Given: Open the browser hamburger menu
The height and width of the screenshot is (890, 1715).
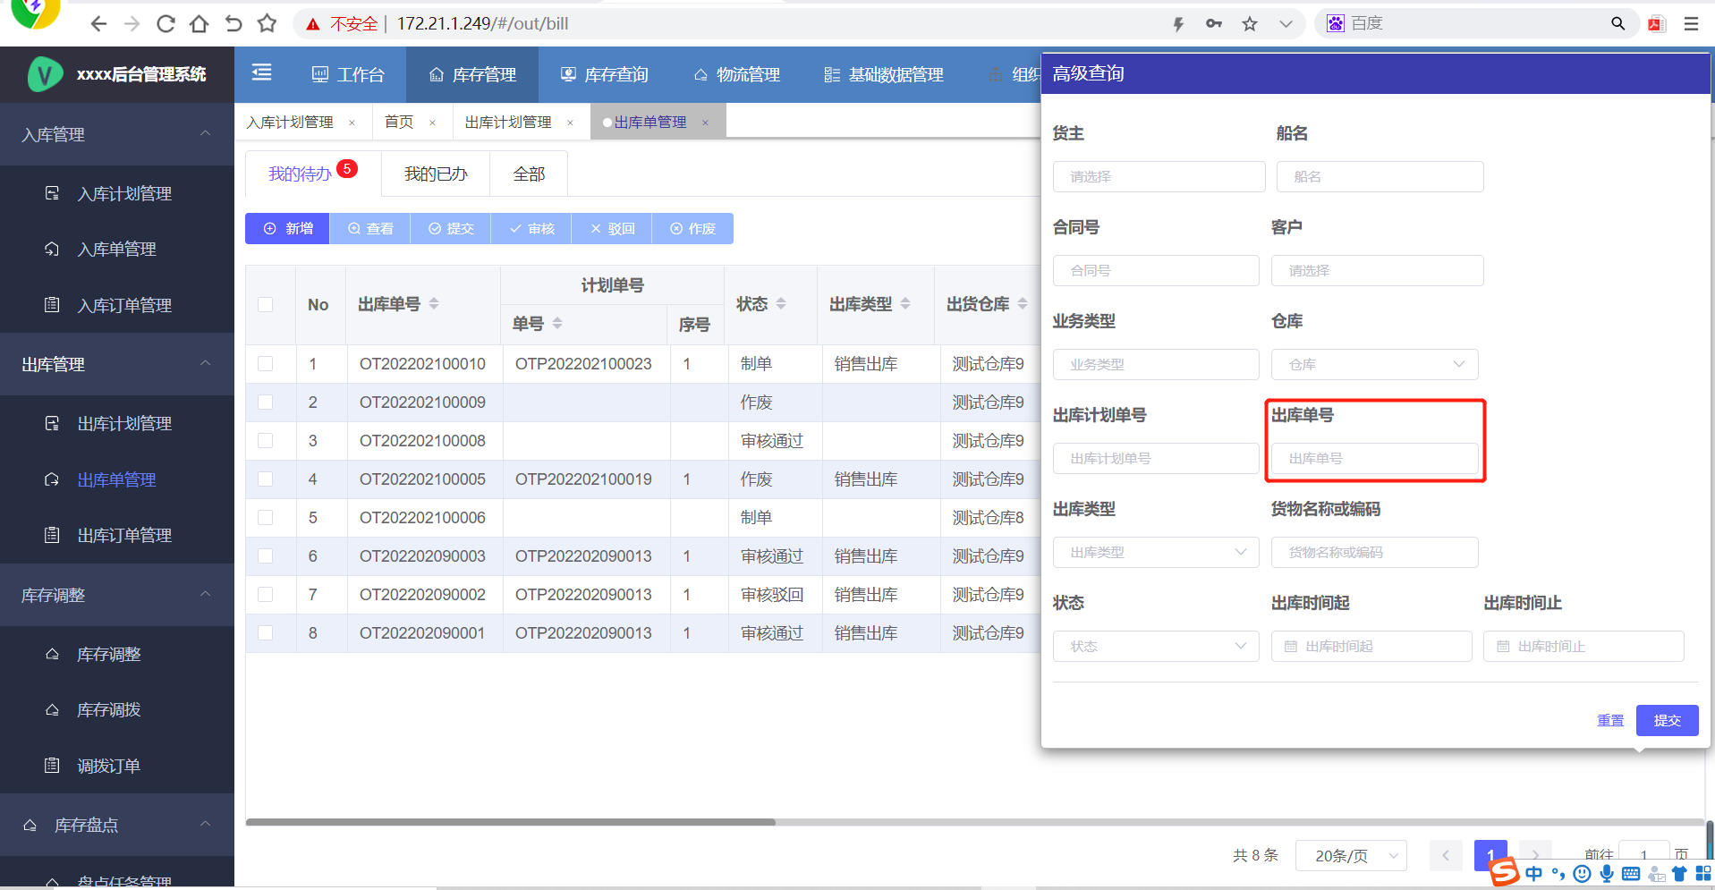Looking at the screenshot, I should pyautogui.click(x=1691, y=24).
